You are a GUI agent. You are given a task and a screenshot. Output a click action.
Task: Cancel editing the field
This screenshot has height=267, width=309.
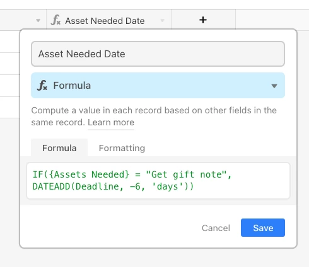tap(216, 228)
